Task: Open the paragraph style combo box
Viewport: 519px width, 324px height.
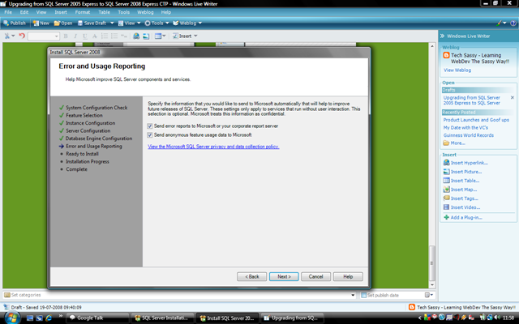Action: [44, 36]
